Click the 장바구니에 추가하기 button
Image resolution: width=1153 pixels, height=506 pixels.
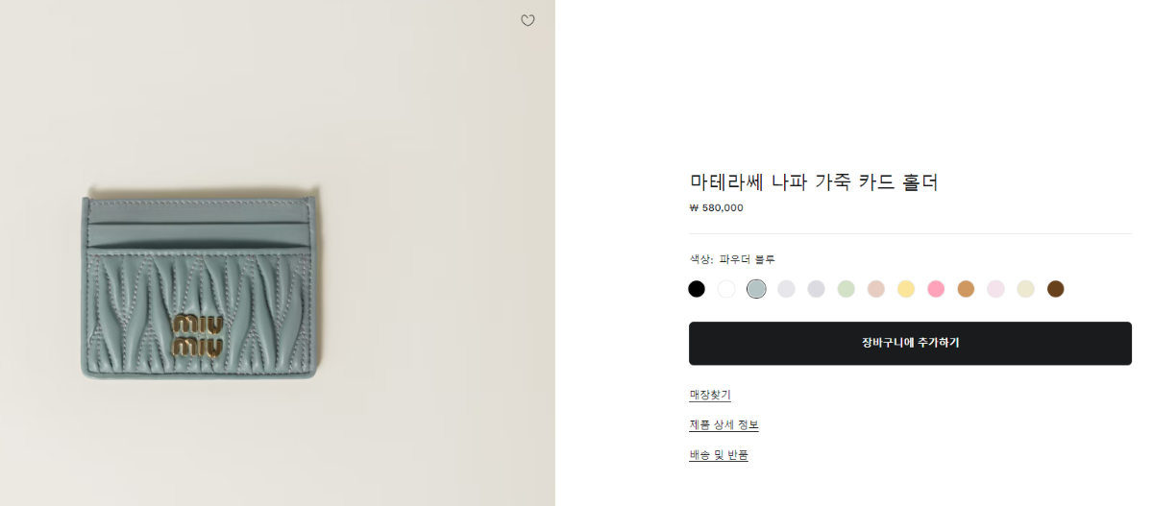pyautogui.click(x=910, y=343)
